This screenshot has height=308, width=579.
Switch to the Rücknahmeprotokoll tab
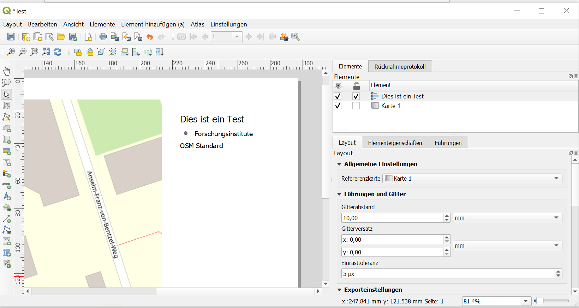(x=400, y=67)
